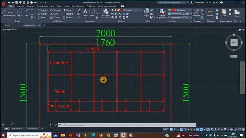Open the Gérer ribbon tab
The height and width of the screenshot is (138, 246).
click(x=59, y=6)
